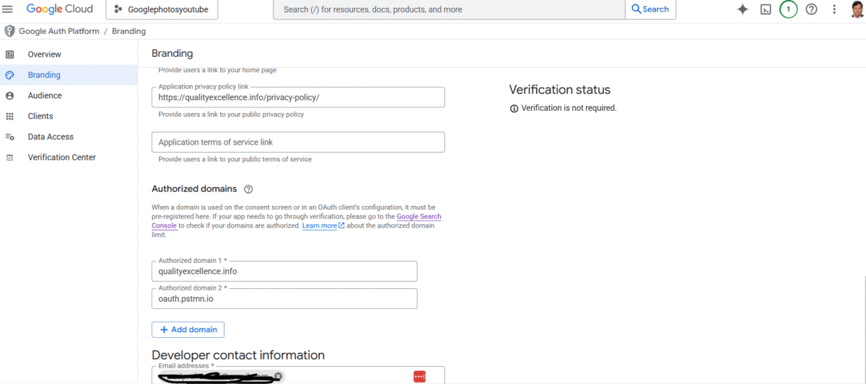Go to Overview in sidebar
Screen dimensions: 866x384
[x=44, y=54]
